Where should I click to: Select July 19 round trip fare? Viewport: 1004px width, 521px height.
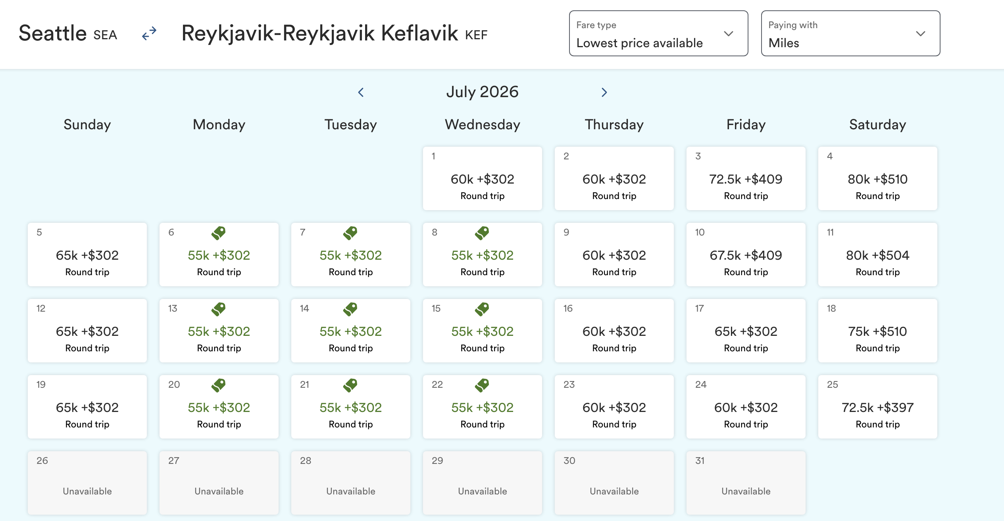coord(87,407)
